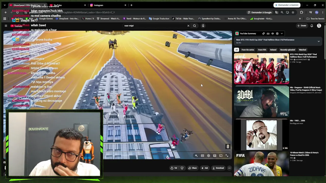326x183 pixels.
Task: Clear the YouTube search box
Action: tap(188, 26)
